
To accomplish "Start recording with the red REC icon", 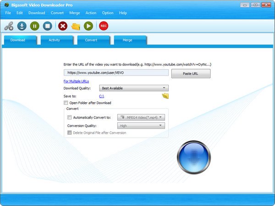I will pos(104,26).
